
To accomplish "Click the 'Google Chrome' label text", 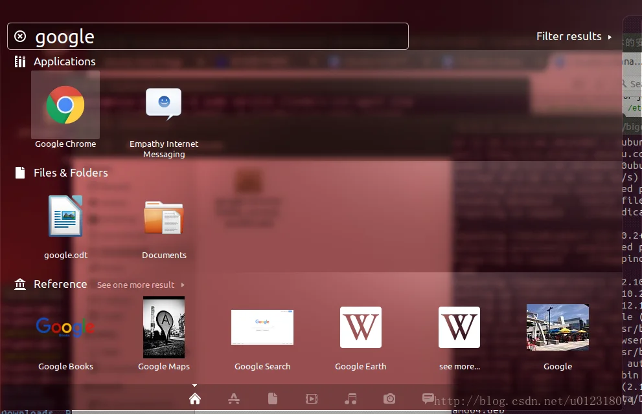I will tap(65, 144).
